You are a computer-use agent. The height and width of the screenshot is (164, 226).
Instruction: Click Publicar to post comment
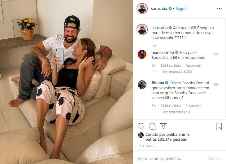click(215, 158)
